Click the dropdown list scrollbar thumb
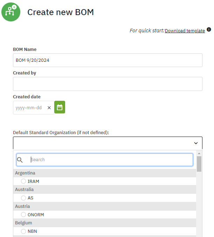This screenshot has height=237, width=214. (x=199, y=164)
